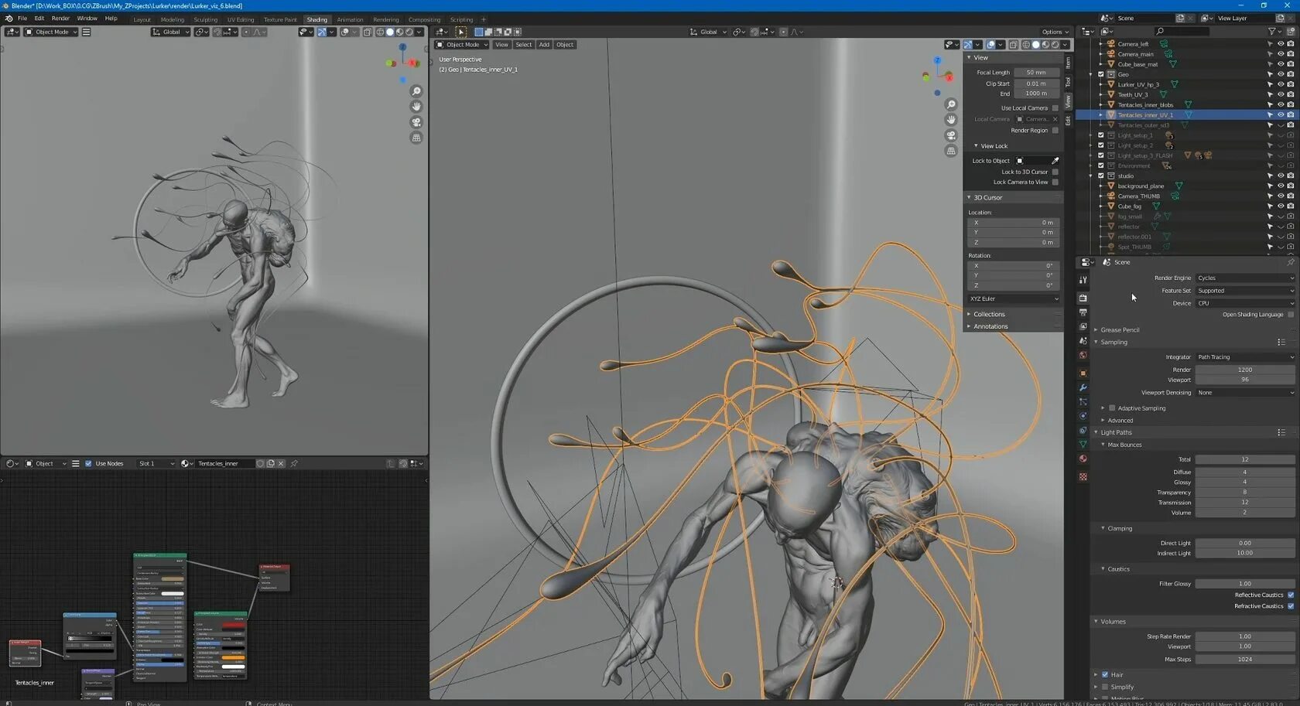1300x706 pixels.
Task: Open the Material properties sphere tab
Action: 1083,459
